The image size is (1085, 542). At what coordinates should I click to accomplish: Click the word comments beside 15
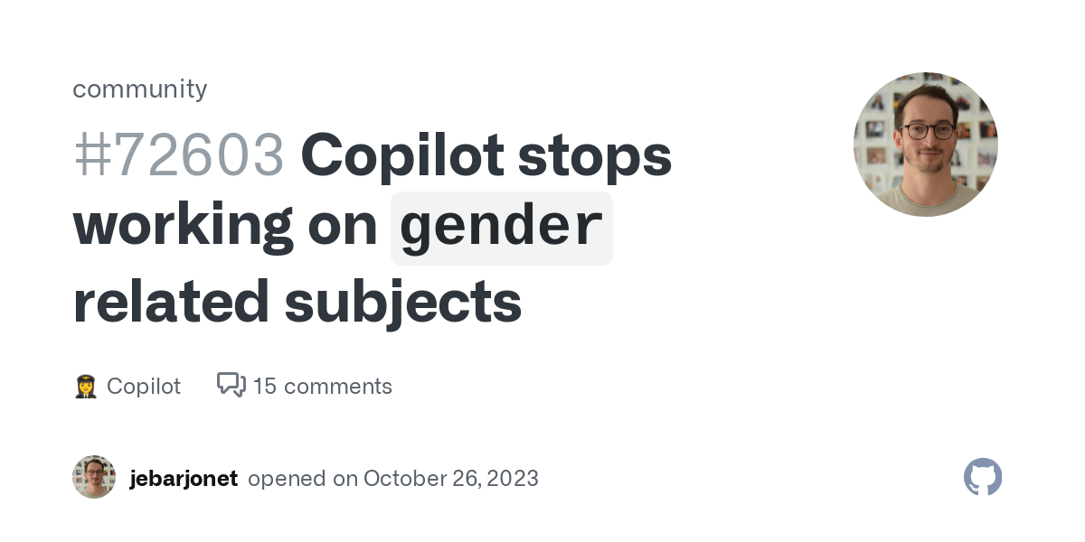[336, 387]
